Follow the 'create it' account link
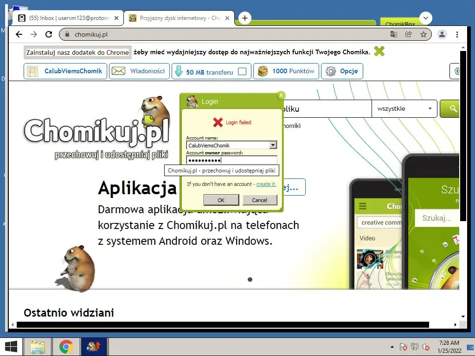Viewport: 475px width, 356px height. 266,184
